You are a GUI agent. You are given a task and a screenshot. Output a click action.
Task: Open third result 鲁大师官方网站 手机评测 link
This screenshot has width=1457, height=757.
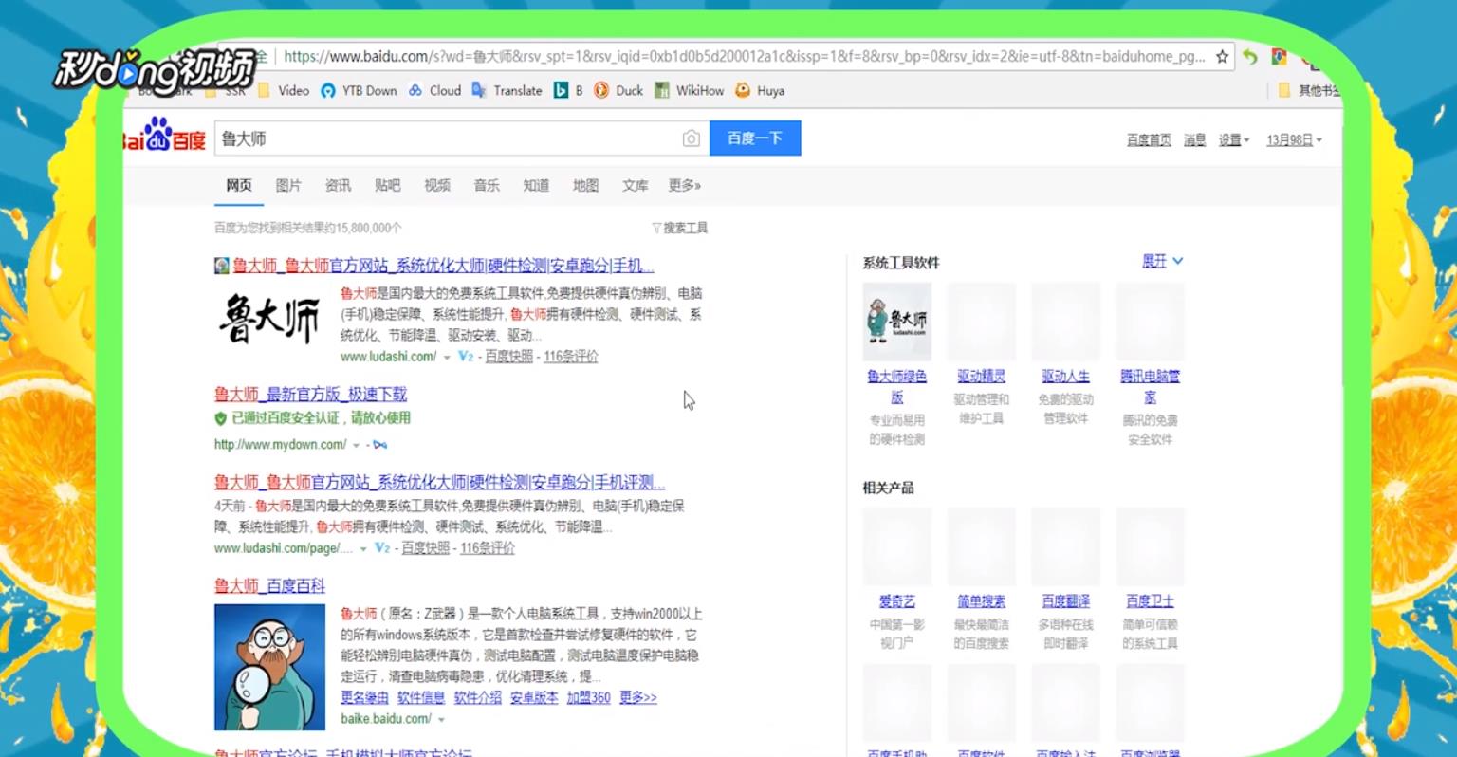tap(439, 482)
